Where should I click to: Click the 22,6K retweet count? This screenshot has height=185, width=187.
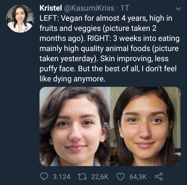click(100, 177)
